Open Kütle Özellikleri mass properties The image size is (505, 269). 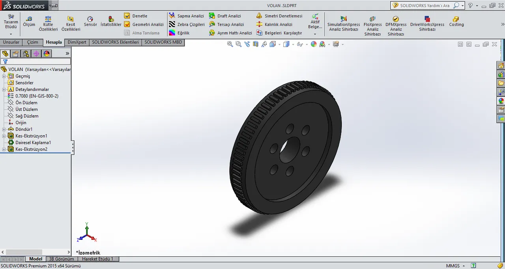(x=48, y=24)
